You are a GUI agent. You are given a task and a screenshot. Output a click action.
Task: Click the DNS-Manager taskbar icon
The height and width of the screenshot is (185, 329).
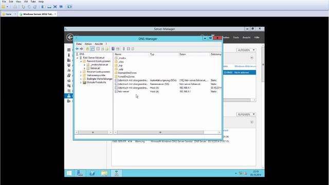[x=117, y=173]
